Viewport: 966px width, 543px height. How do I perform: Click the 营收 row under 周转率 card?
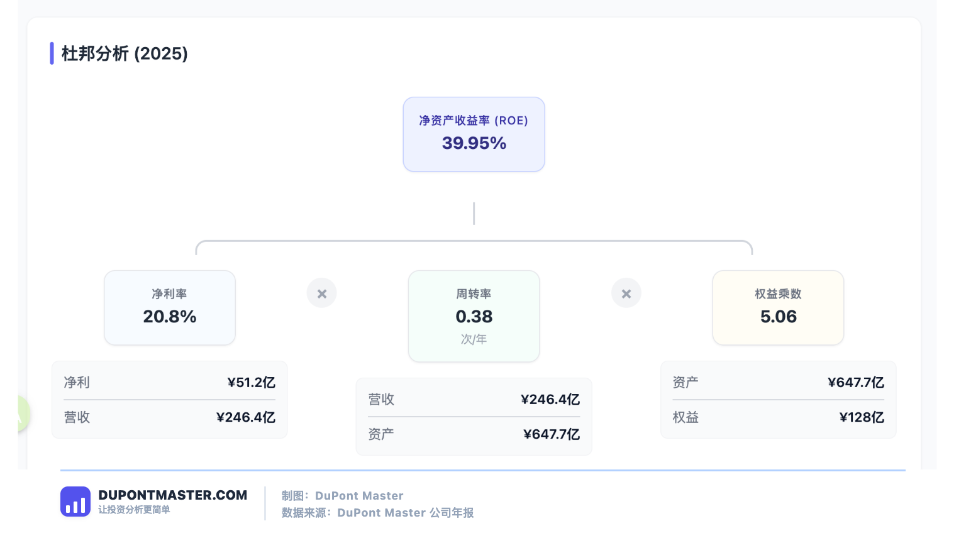coord(474,399)
